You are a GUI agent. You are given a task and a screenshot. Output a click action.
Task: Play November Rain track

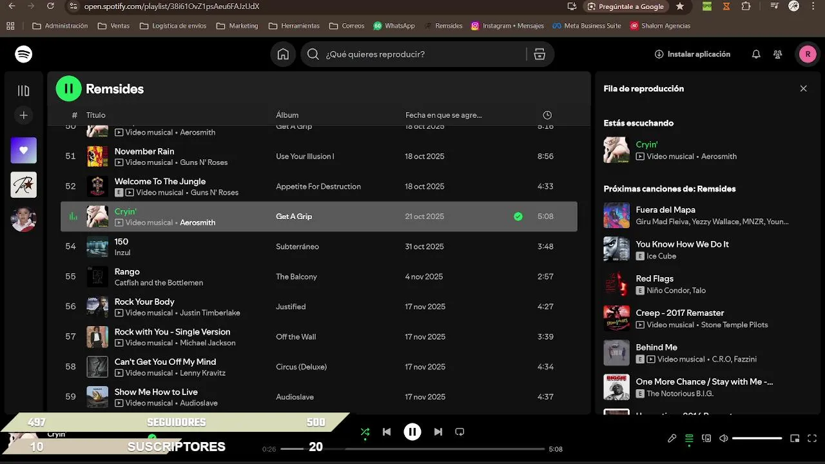click(x=144, y=151)
